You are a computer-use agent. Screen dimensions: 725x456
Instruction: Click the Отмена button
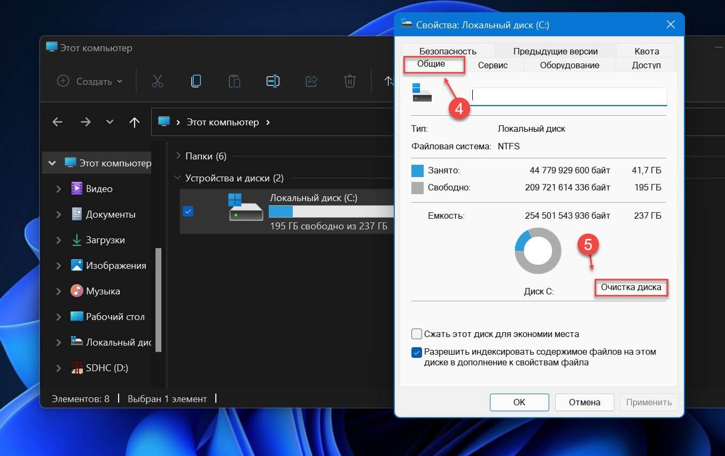(x=584, y=402)
